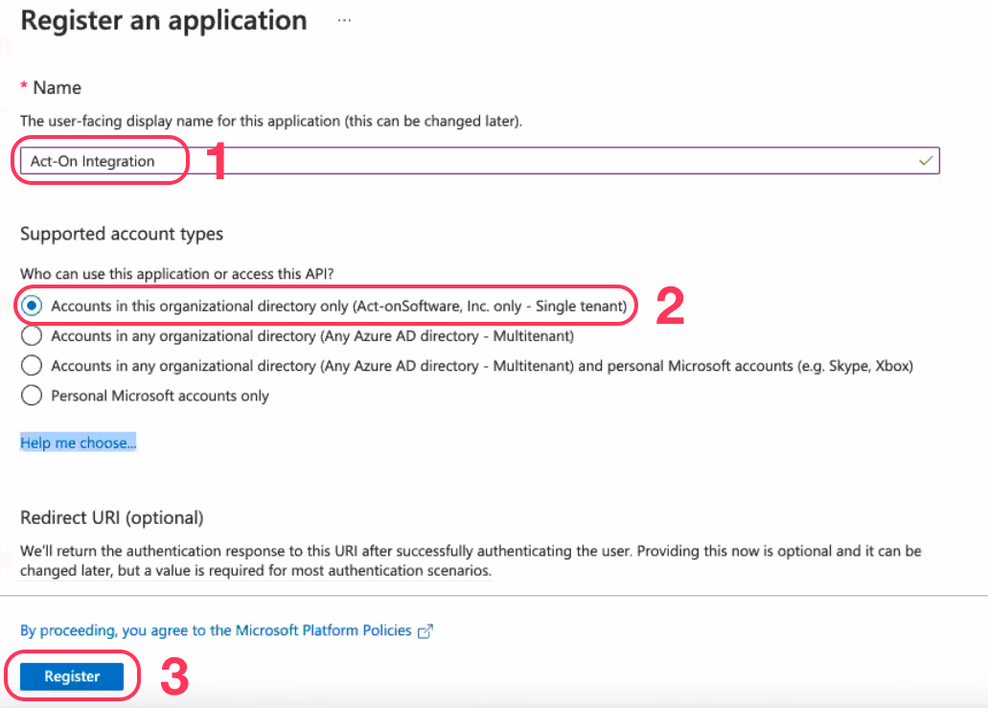Click the Register an application heading
The height and width of the screenshot is (708, 988).
164,21
